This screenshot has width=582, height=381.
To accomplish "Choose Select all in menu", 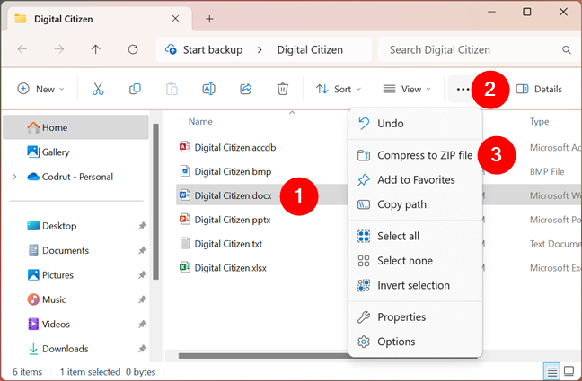I will (415, 236).
